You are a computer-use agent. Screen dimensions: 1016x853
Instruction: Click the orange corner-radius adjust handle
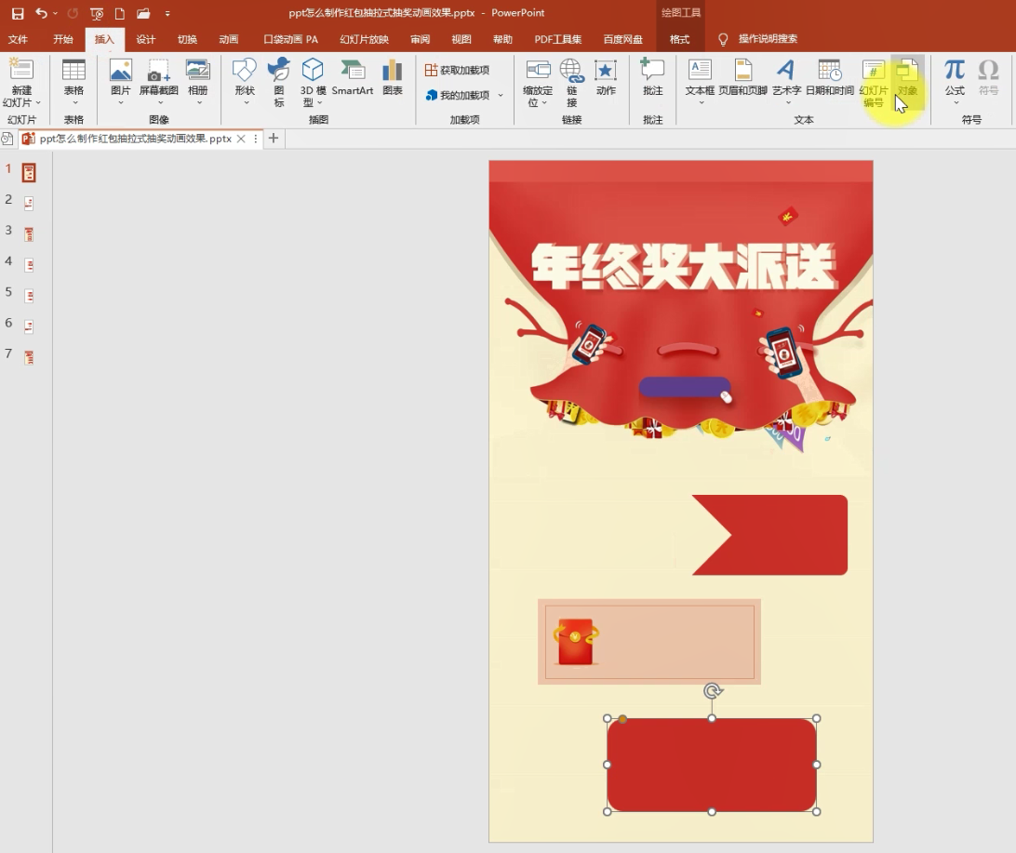click(622, 720)
